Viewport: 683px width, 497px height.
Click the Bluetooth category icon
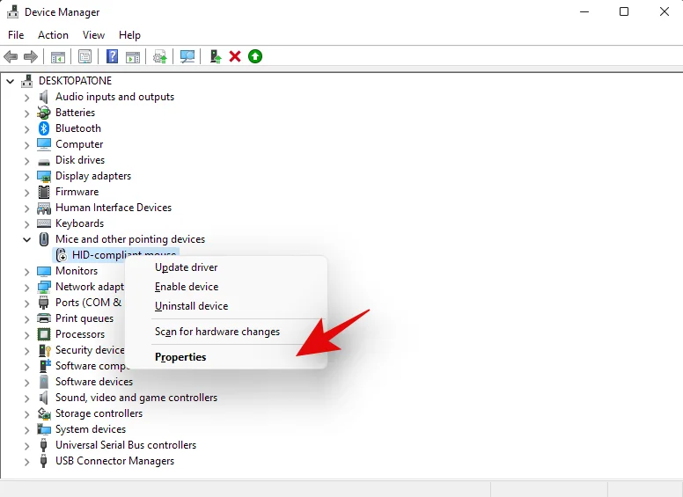(x=44, y=128)
